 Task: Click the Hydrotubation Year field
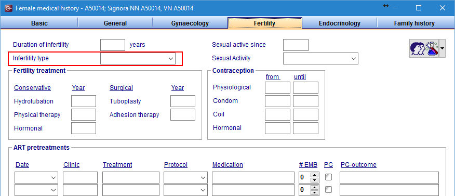coord(84,101)
